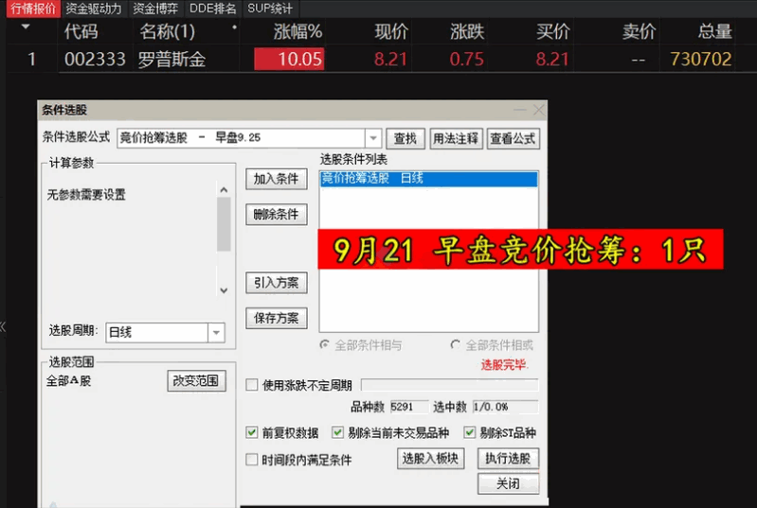Click the 总量 column header

[714, 32]
